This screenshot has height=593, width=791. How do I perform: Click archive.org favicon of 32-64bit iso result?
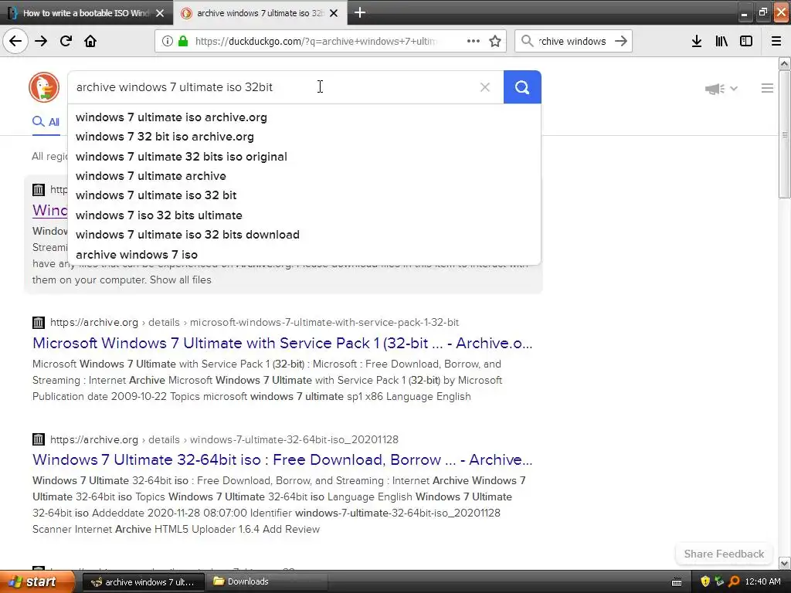coord(39,439)
